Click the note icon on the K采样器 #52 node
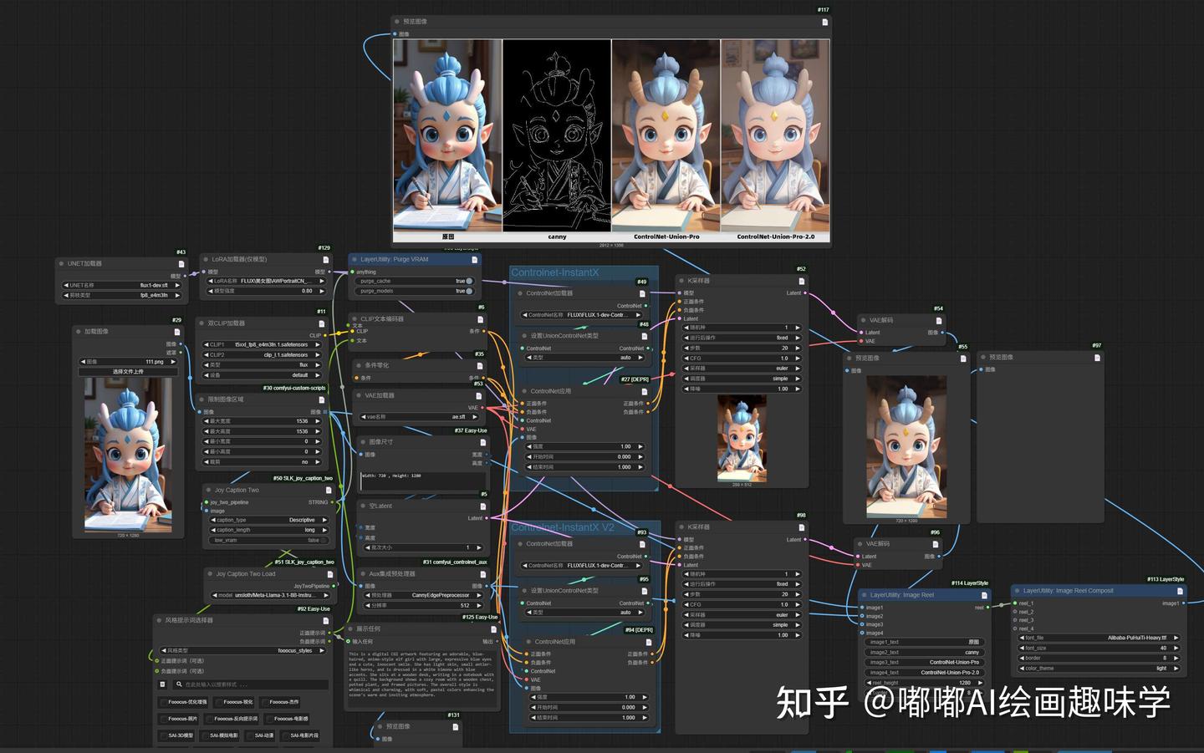Screen dimensions: 1204x753 coord(802,281)
